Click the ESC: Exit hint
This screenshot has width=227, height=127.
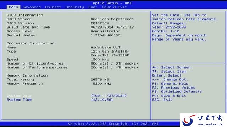click(x=162, y=99)
